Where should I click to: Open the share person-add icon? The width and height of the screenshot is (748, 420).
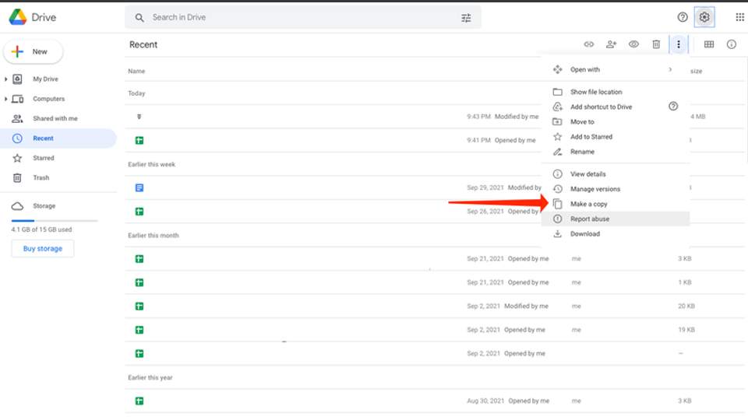coord(611,44)
